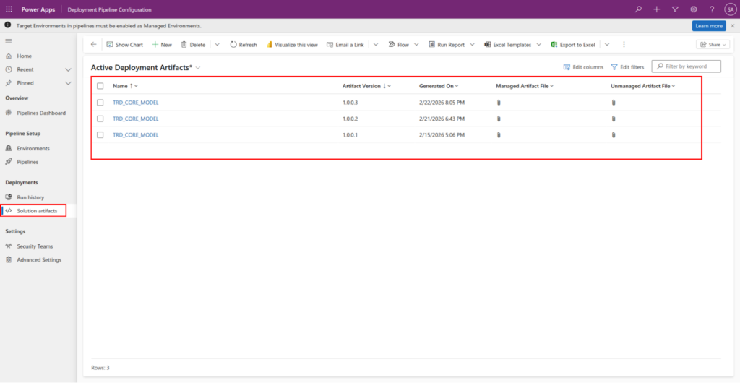Open Run history in the sidebar
This screenshot has width=740, height=383.
point(30,197)
